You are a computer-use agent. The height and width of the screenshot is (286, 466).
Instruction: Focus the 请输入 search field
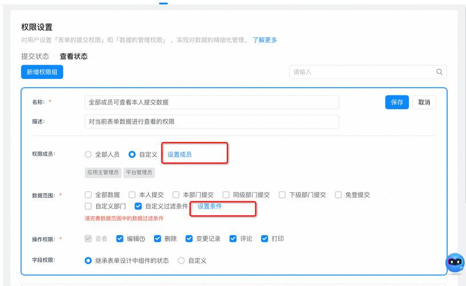point(368,72)
